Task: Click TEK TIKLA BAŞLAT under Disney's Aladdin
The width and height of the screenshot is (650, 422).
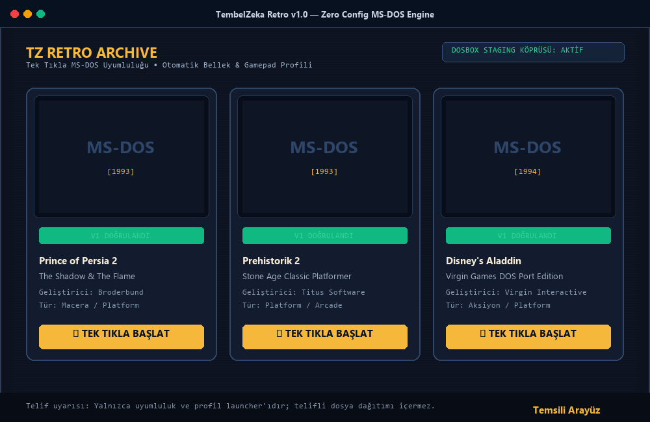Action: (x=528, y=336)
